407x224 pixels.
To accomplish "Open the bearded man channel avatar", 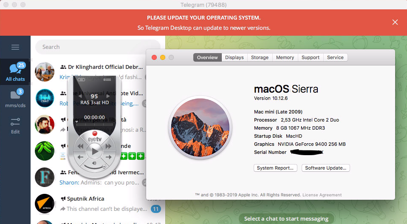I will 45,125.
